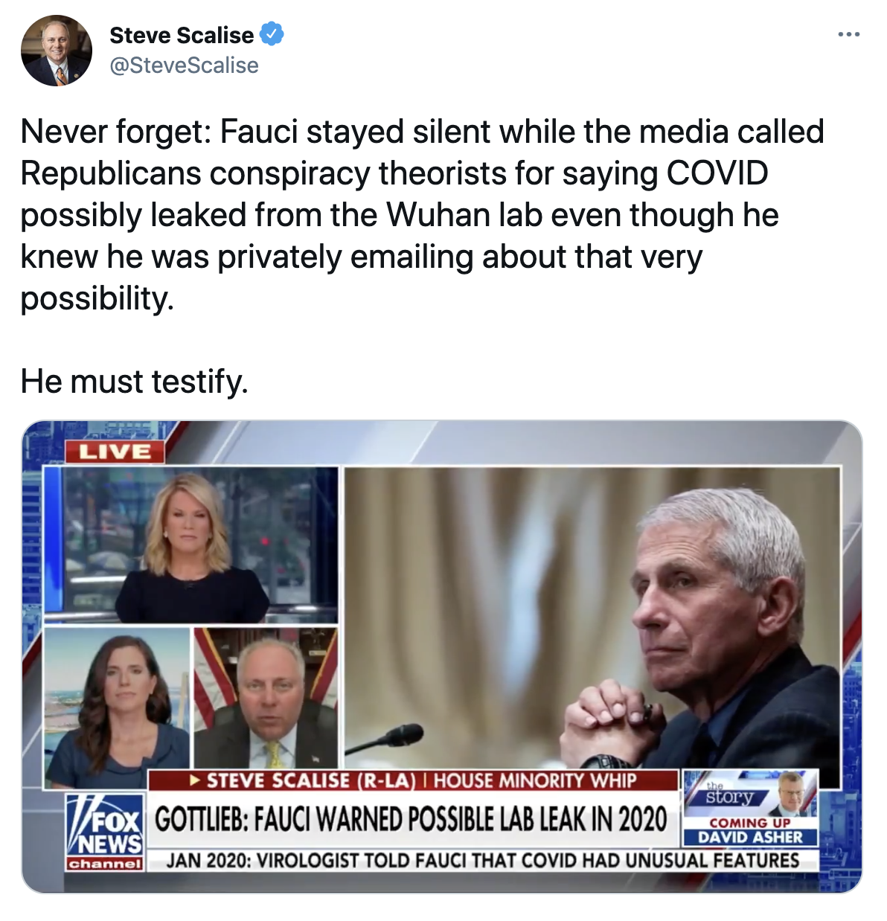Open Steve Scalise's profile picture
Viewport: 887px width, 921px height.
pos(57,51)
